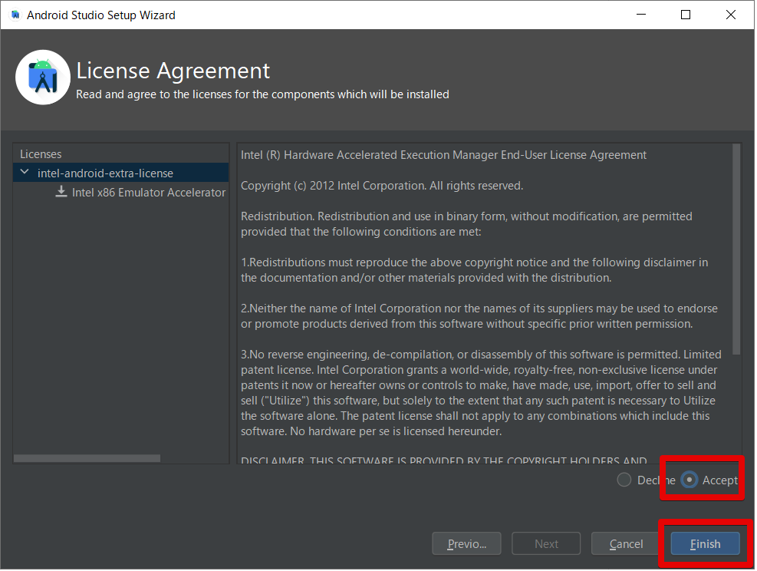
Task: Click the disabled Next button
Action: (547, 544)
